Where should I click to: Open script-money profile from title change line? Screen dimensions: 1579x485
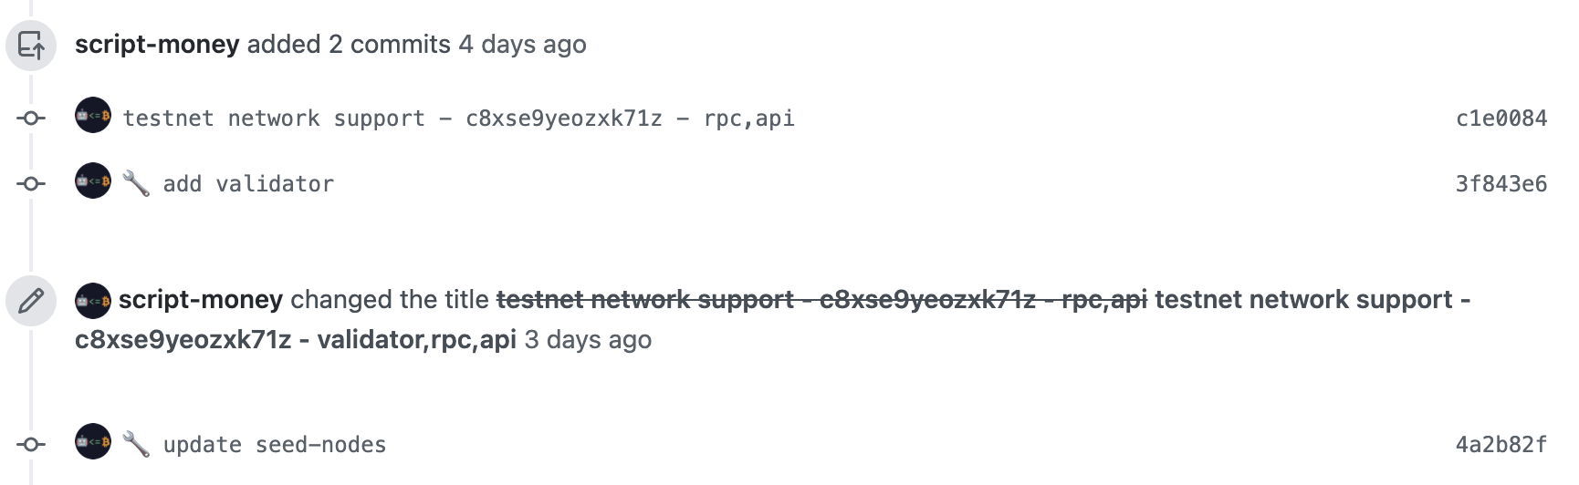pos(201,299)
